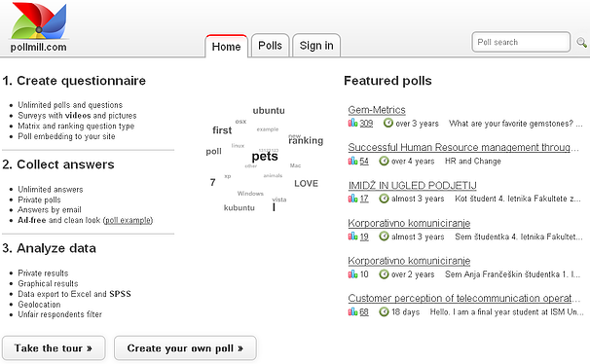Open IMIDŽ IN UGLED PODJETIJ poll

pos(412,185)
